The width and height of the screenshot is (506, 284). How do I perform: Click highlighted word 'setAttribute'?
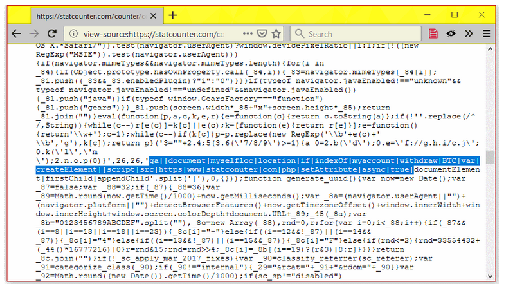tap(329, 169)
